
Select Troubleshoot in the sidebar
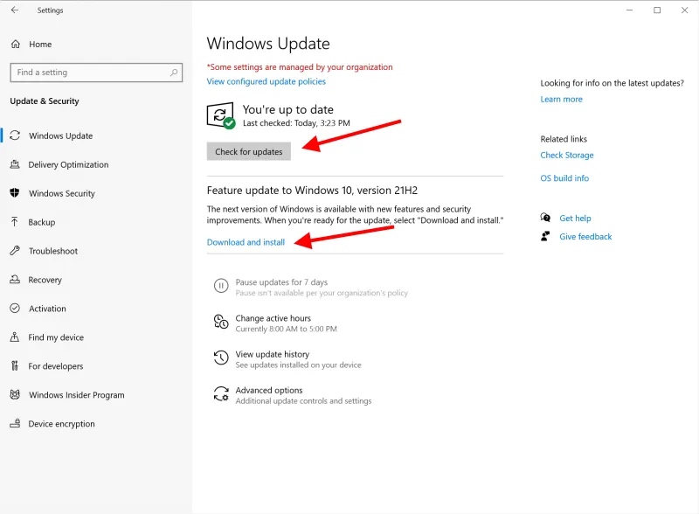pyautogui.click(x=53, y=251)
